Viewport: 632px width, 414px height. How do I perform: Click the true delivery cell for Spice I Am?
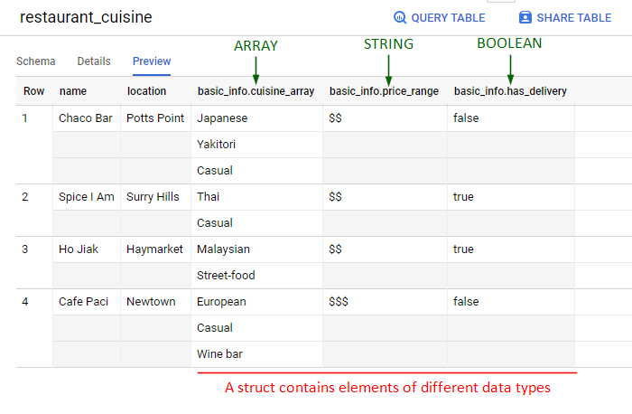click(x=511, y=197)
